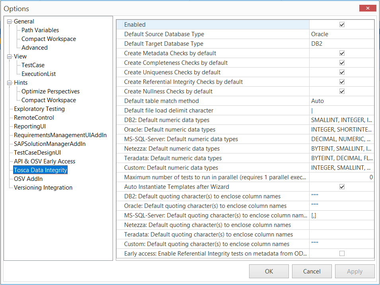Screen dimensions: 380x285
Task: Close the Options dialog window
Action: click(x=367, y=8)
